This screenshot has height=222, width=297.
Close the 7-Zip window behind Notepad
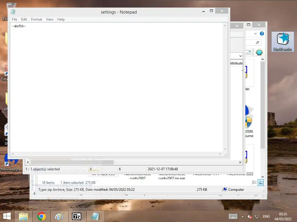pos(237,26)
